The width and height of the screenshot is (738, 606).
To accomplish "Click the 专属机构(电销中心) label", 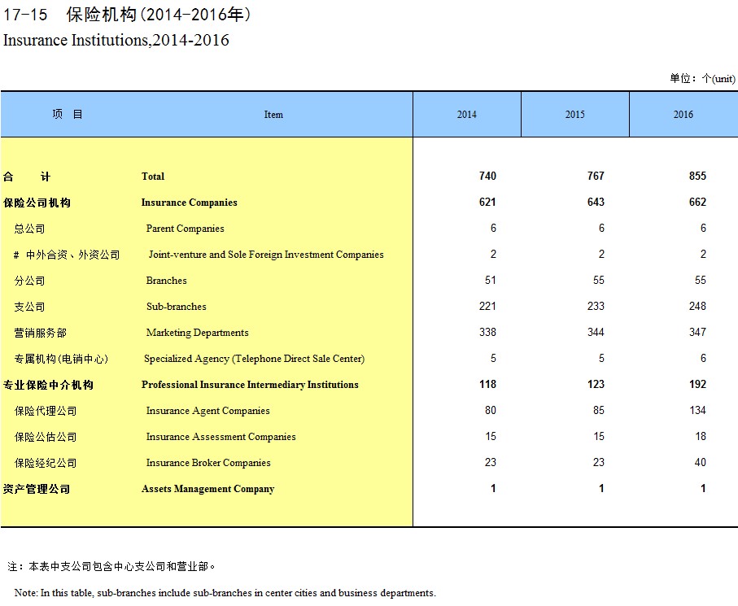I will pyautogui.click(x=61, y=359).
